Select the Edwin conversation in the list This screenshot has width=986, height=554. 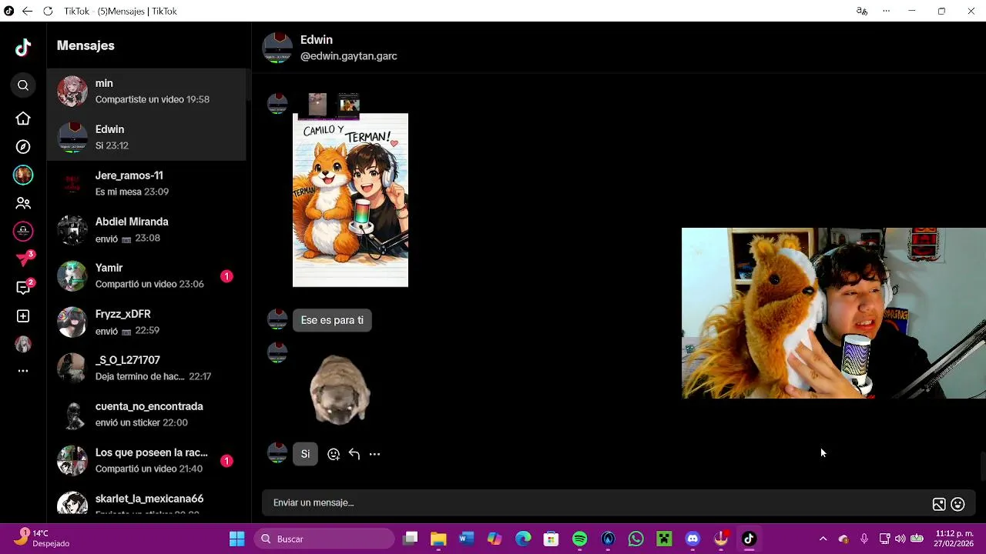click(x=146, y=137)
